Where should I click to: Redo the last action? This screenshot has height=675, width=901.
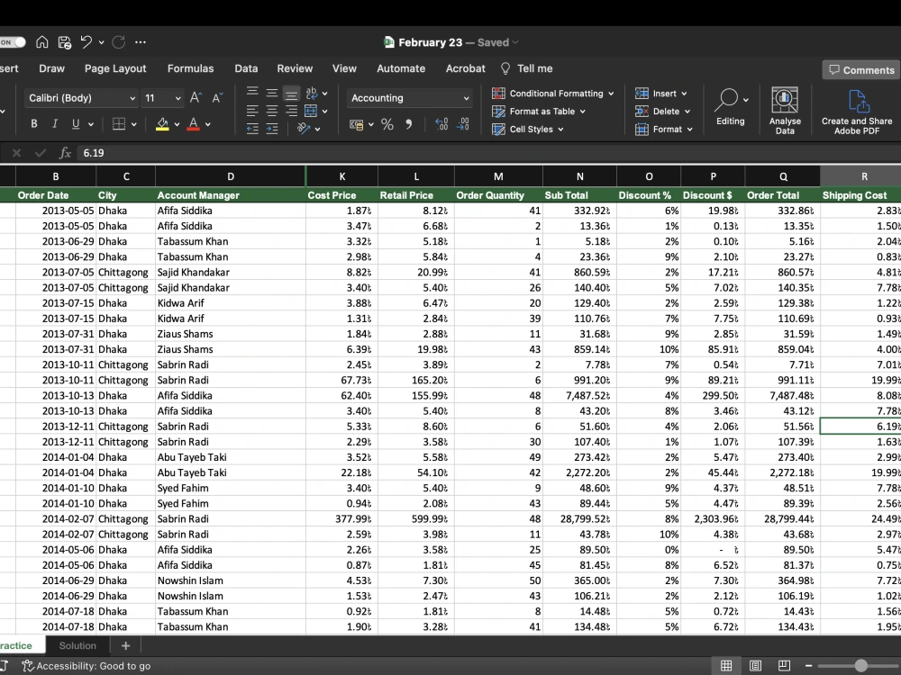coord(118,42)
